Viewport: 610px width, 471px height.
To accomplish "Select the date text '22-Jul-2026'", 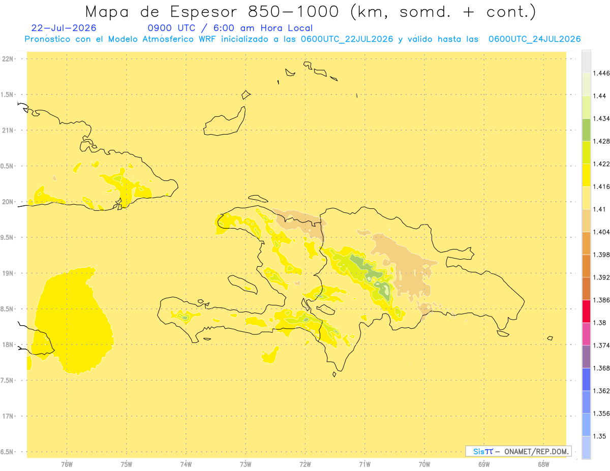I will pos(64,28).
